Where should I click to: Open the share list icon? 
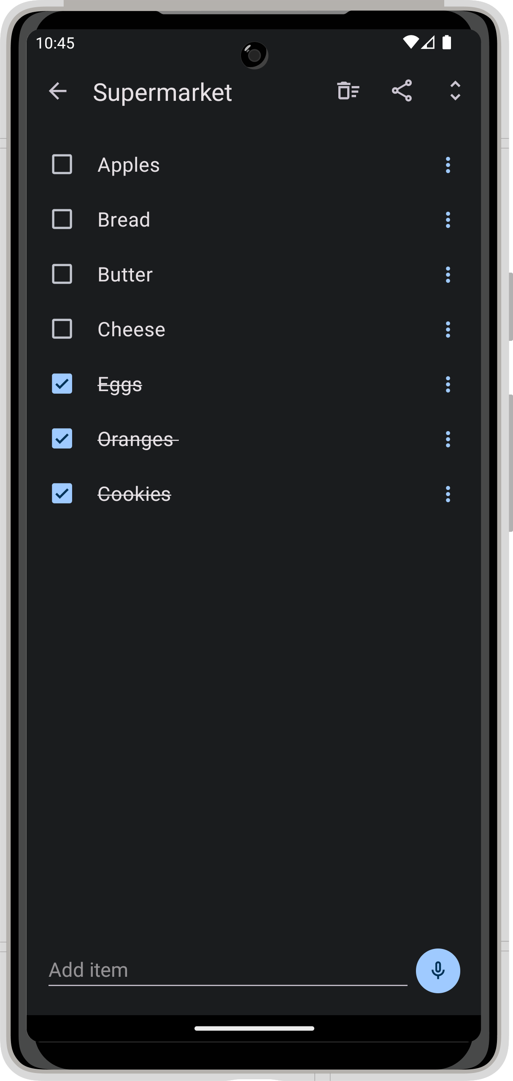click(x=402, y=91)
